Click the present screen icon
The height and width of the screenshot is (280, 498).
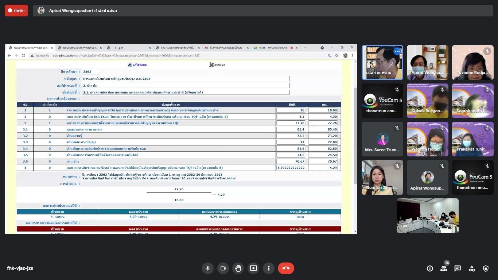pos(253,268)
